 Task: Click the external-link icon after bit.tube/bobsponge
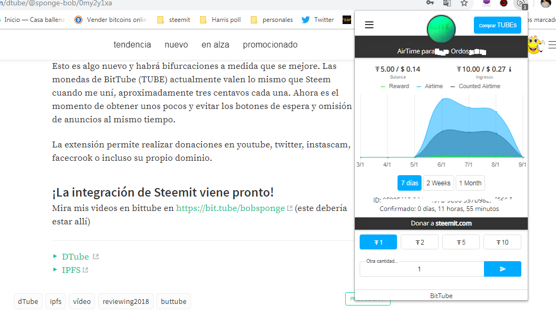click(290, 208)
